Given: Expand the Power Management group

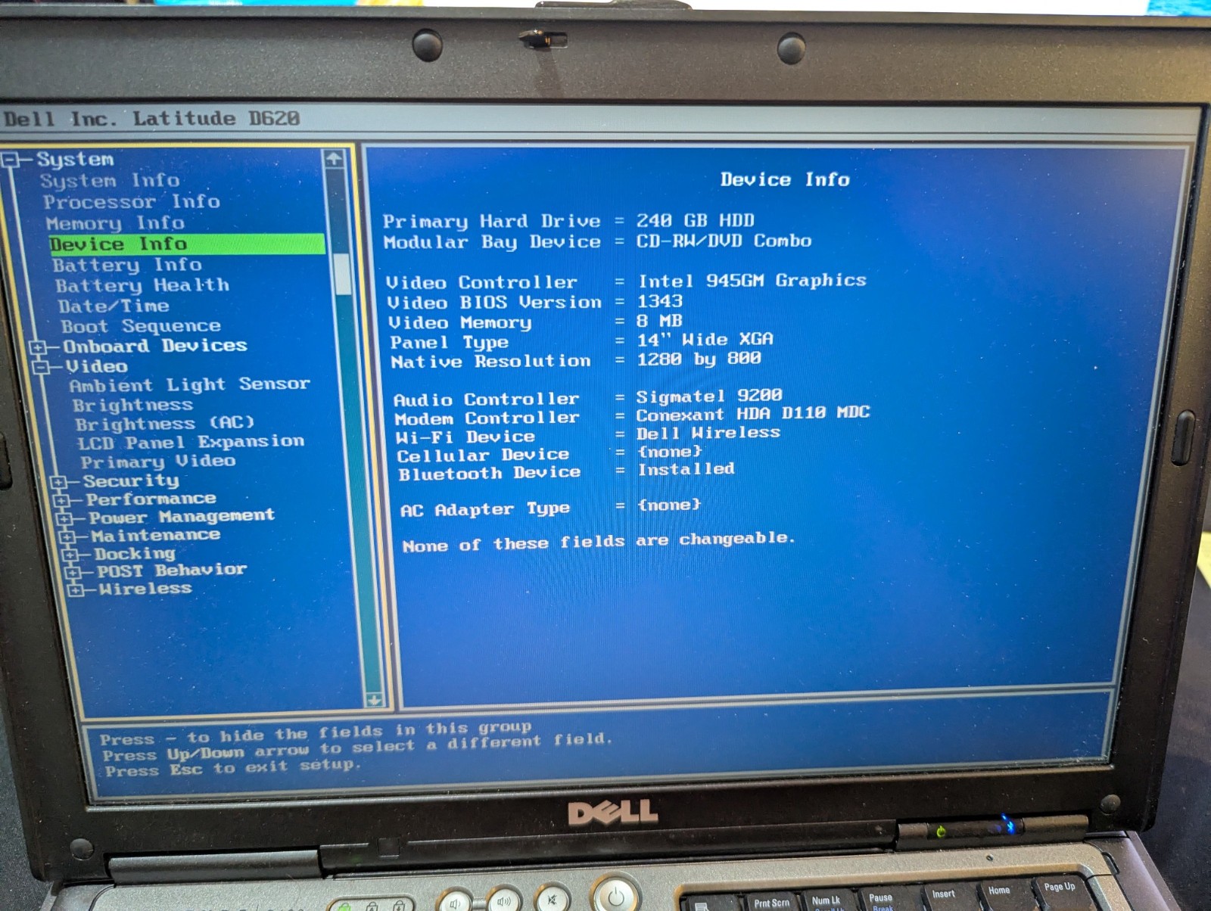Looking at the screenshot, I should pyautogui.click(x=64, y=519).
